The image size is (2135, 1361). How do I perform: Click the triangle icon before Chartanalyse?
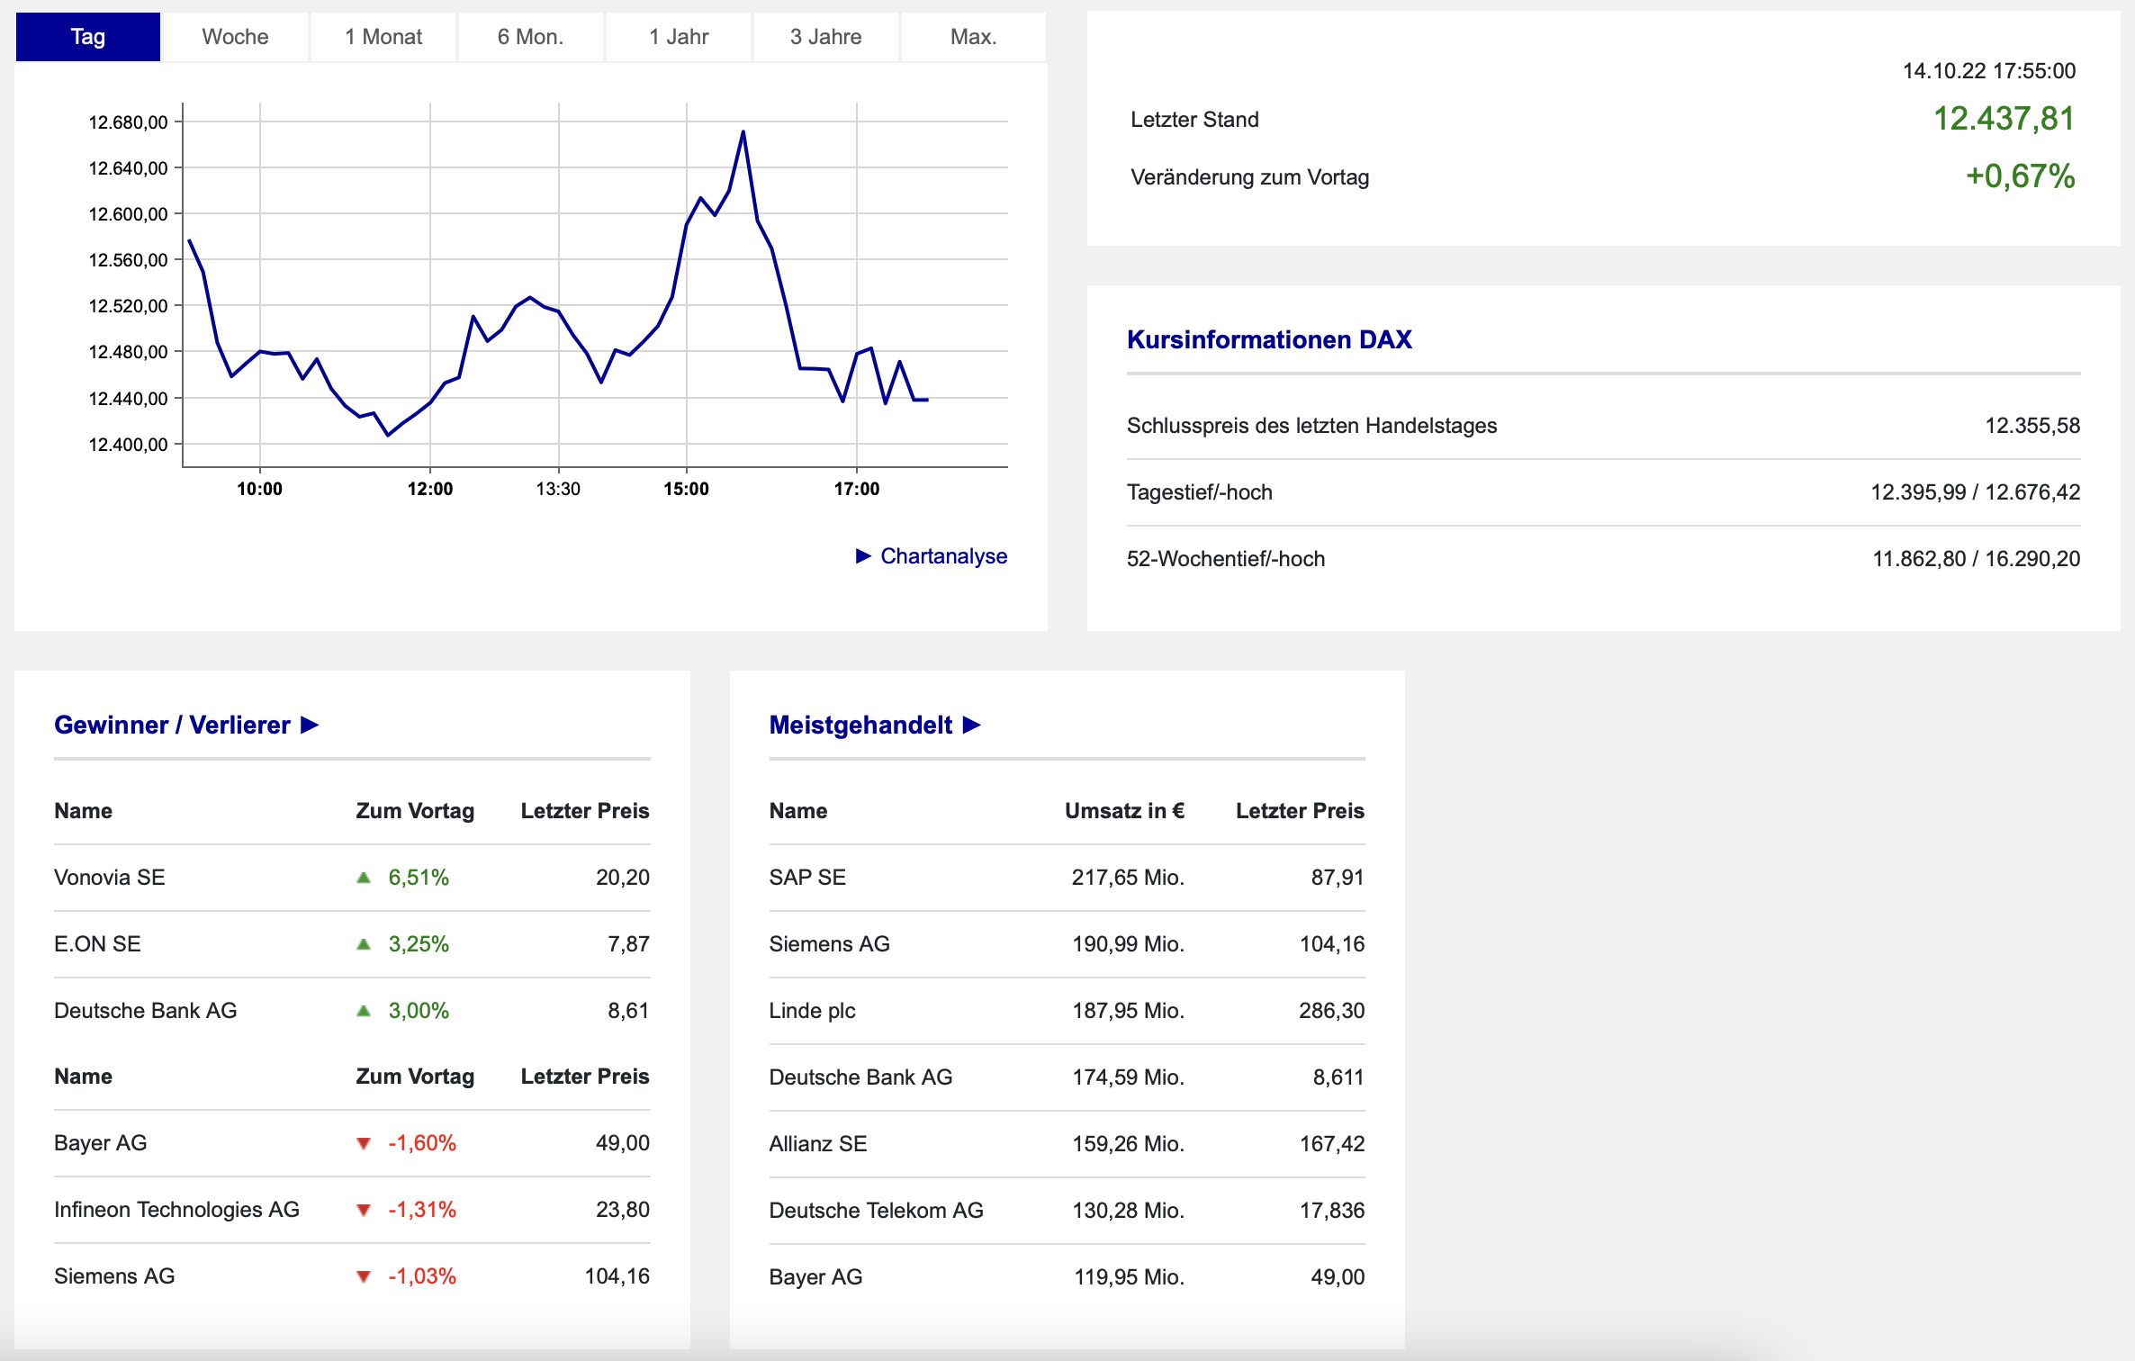click(x=863, y=556)
